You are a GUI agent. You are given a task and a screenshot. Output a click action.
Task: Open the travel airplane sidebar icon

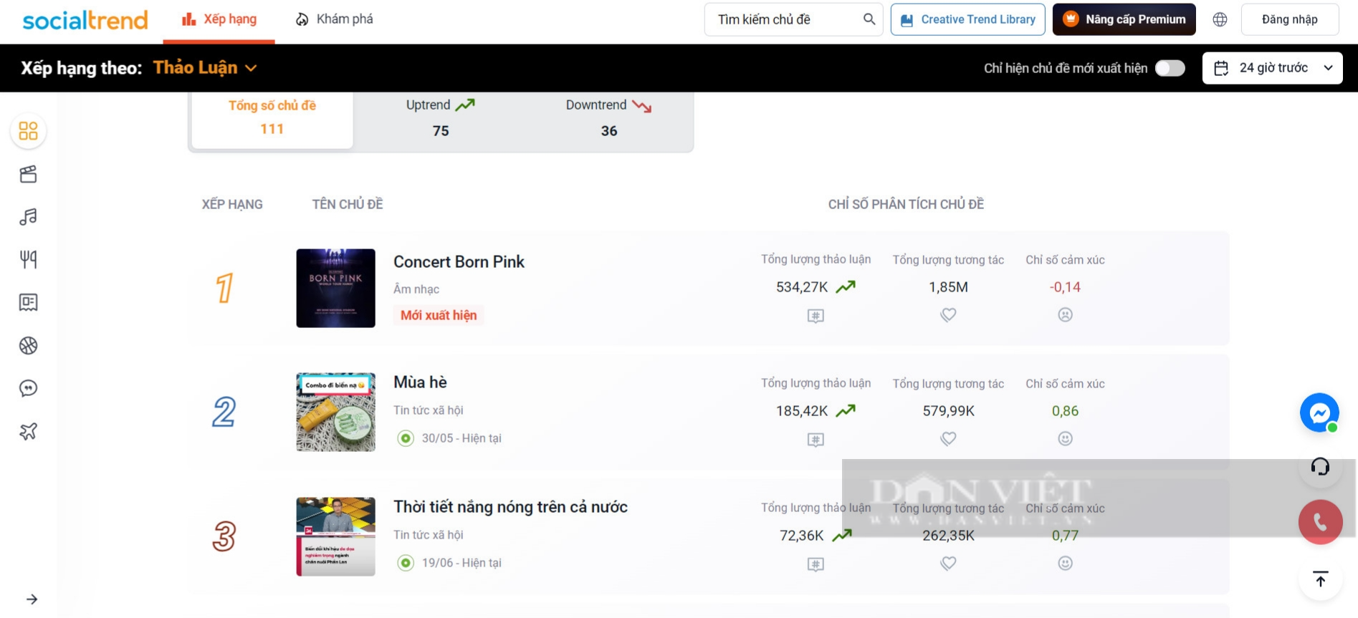pos(29,431)
